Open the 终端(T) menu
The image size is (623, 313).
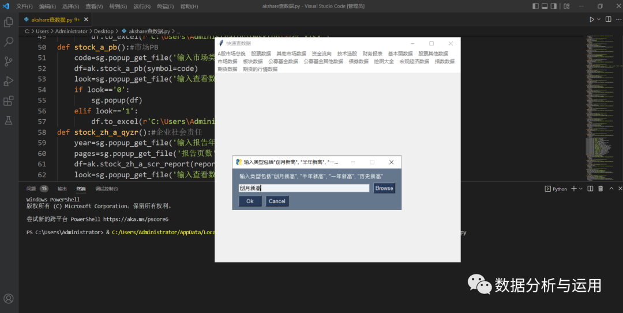(166, 6)
